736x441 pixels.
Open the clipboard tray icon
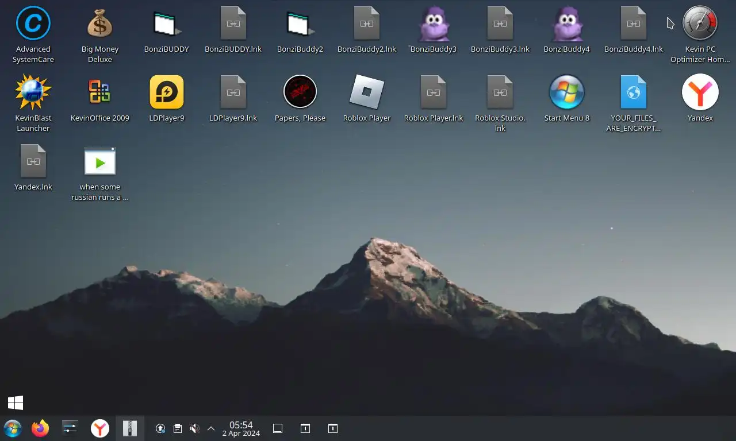178,428
